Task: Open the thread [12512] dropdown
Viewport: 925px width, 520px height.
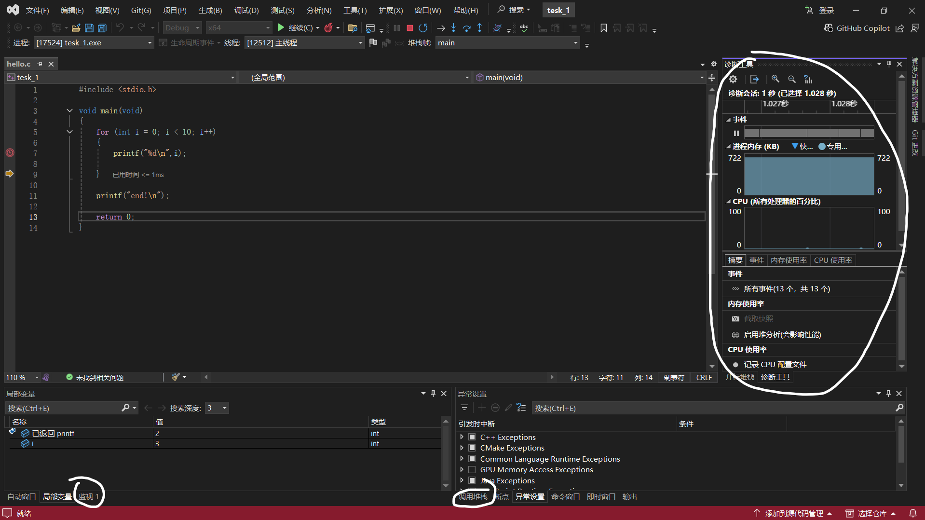Action: (304, 43)
